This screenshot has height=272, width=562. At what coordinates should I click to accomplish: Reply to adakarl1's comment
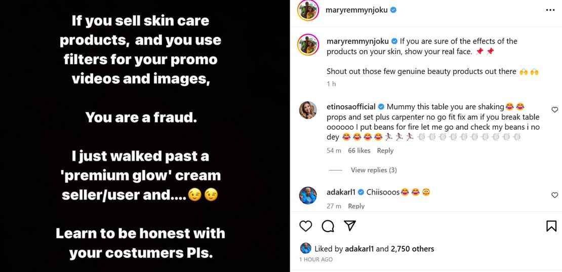point(356,206)
